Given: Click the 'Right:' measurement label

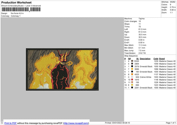Looking at the screenshot, I should coord(127,32).
